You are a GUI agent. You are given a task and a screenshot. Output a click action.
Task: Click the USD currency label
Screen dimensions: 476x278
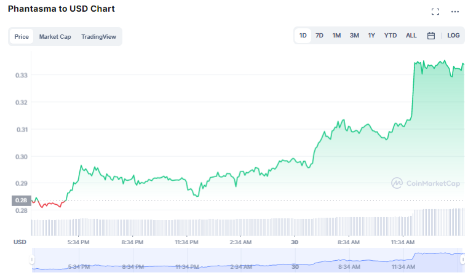pos(20,242)
